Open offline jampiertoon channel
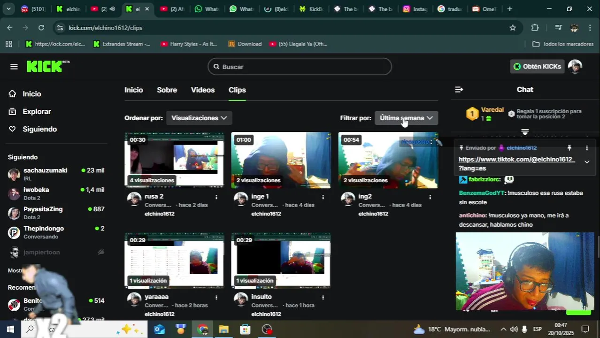Image resolution: width=600 pixels, height=338 pixels. 56,252
